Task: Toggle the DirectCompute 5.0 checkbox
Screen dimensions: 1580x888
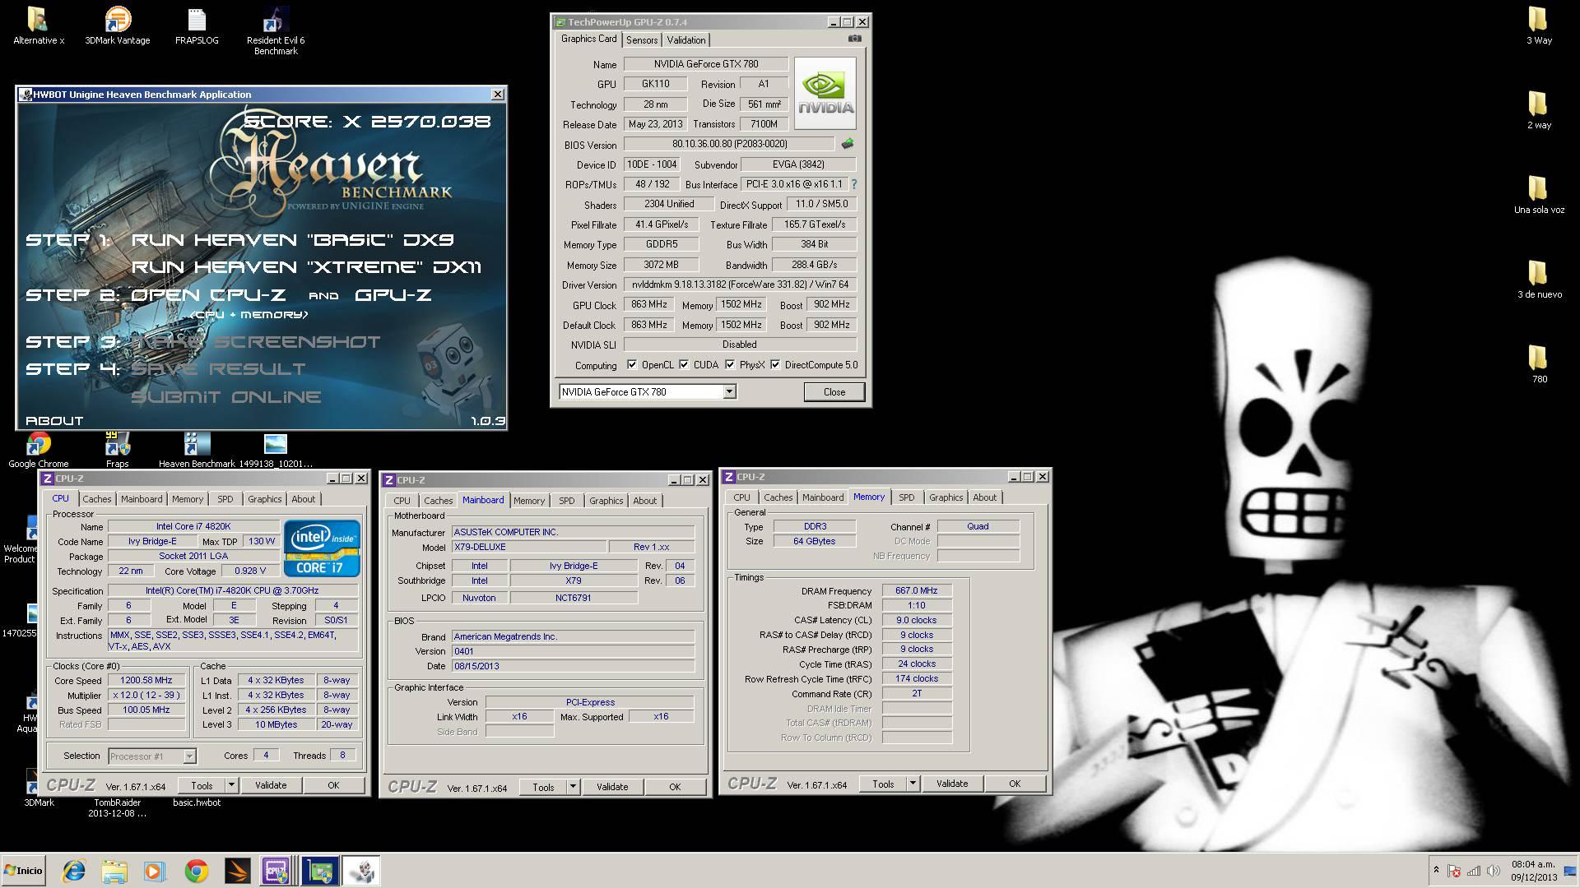Action: 775,364
